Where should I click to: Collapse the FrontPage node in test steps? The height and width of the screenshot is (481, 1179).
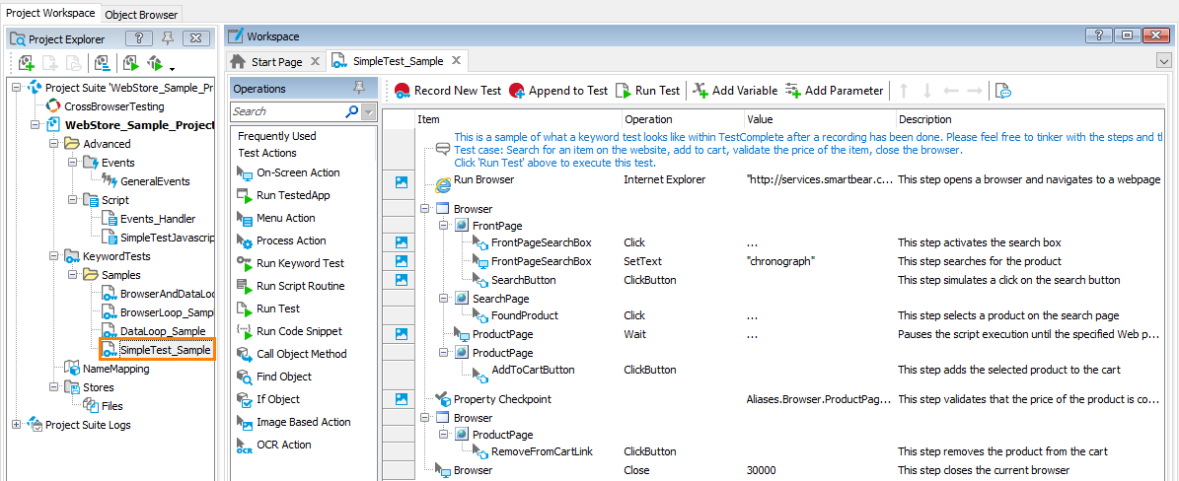[x=444, y=226]
